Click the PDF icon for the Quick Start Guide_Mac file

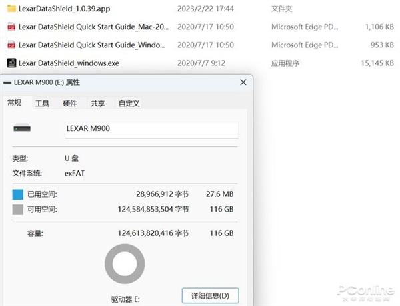[11, 27]
